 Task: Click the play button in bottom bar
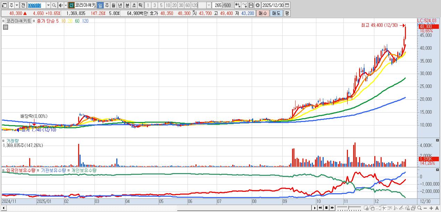[x=315, y=208]
